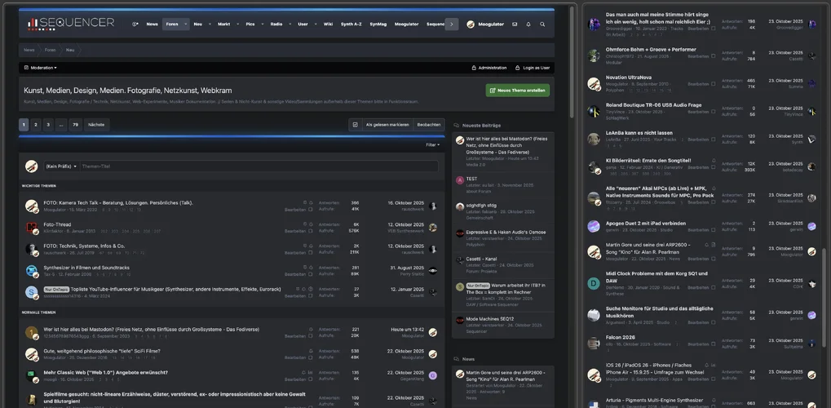831x408 pixels.
Task: Click Login as User
Action: coord(532,68)
